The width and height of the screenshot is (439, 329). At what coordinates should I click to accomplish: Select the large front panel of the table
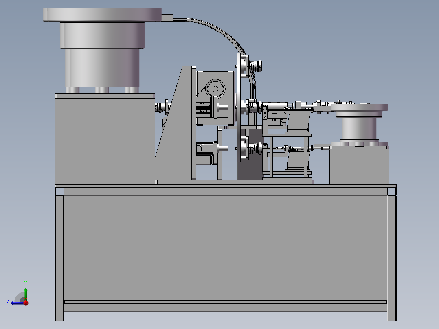[x=225, y=248]
